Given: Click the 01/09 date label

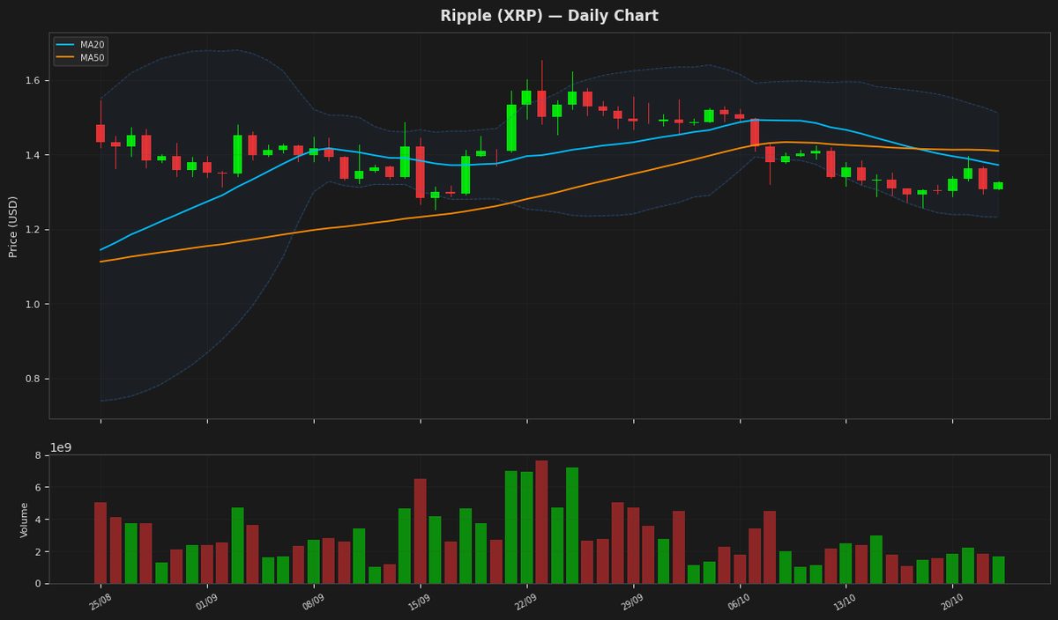Looking at the screenshot, I should pos(206,602).
